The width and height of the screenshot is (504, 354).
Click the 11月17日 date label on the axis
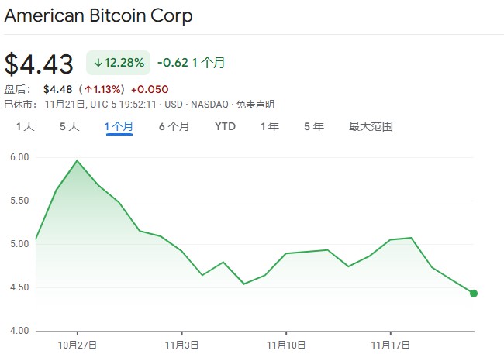391,343
